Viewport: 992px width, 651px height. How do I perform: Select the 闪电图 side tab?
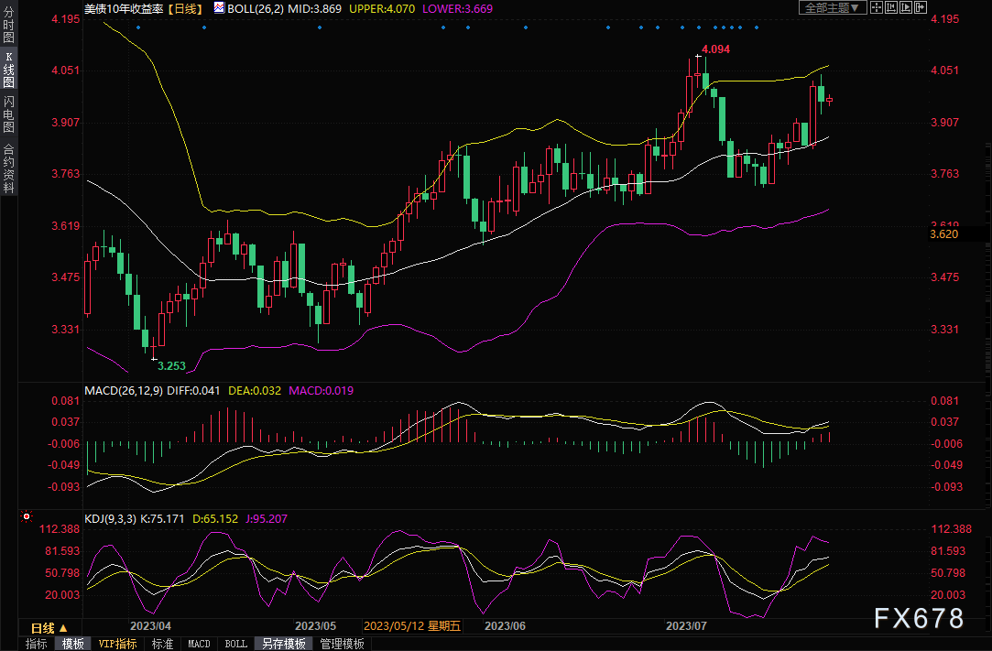pos(9,113)
